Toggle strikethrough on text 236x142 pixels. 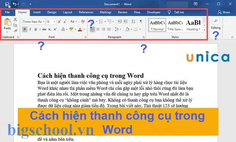pyautogui.click(x=44, y=30)
